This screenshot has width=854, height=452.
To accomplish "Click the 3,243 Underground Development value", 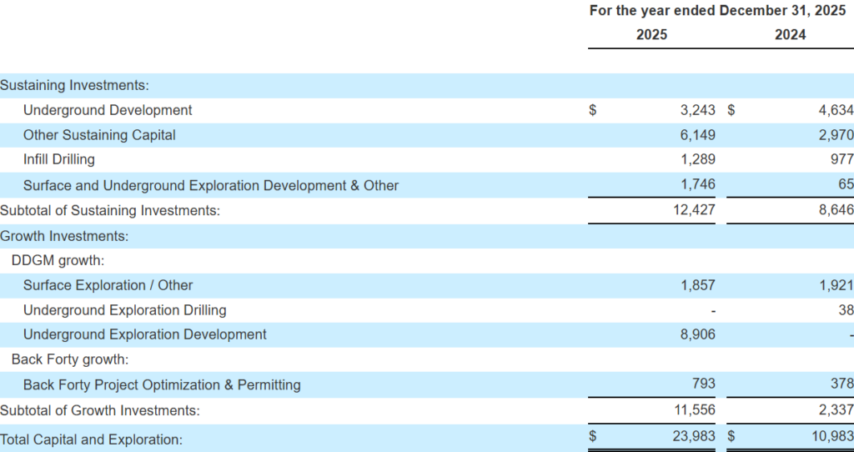I will coord(697,110).
